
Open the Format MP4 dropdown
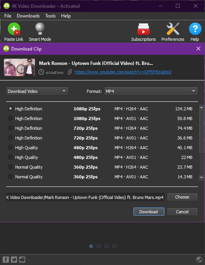[151, 91]
